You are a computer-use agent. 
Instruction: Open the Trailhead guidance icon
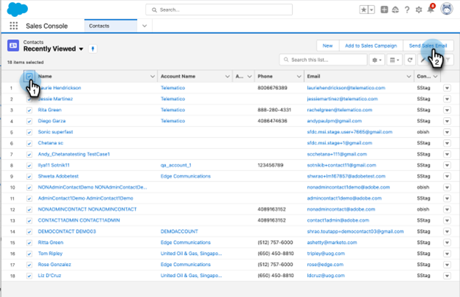click(x=395, y=10)
